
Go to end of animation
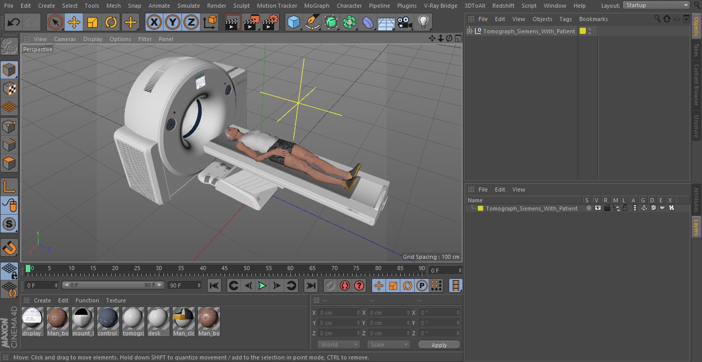tap(311, 285)
